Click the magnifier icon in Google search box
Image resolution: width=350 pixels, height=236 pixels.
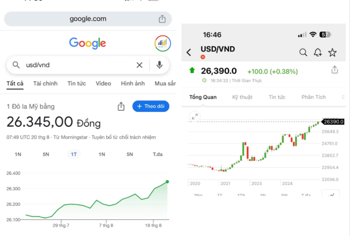16,65
